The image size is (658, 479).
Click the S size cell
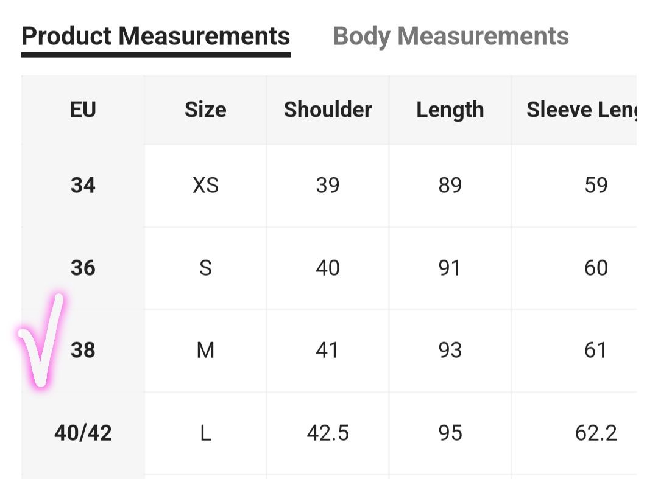206,268
